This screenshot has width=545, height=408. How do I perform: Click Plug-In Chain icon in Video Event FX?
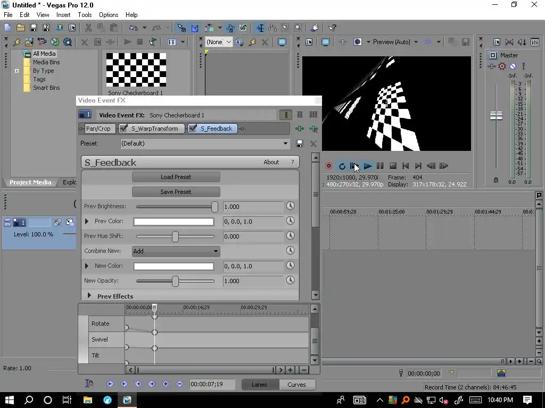point(300,129)
